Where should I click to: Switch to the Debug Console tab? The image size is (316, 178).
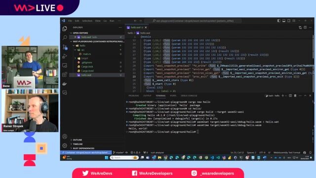point(189,95)
